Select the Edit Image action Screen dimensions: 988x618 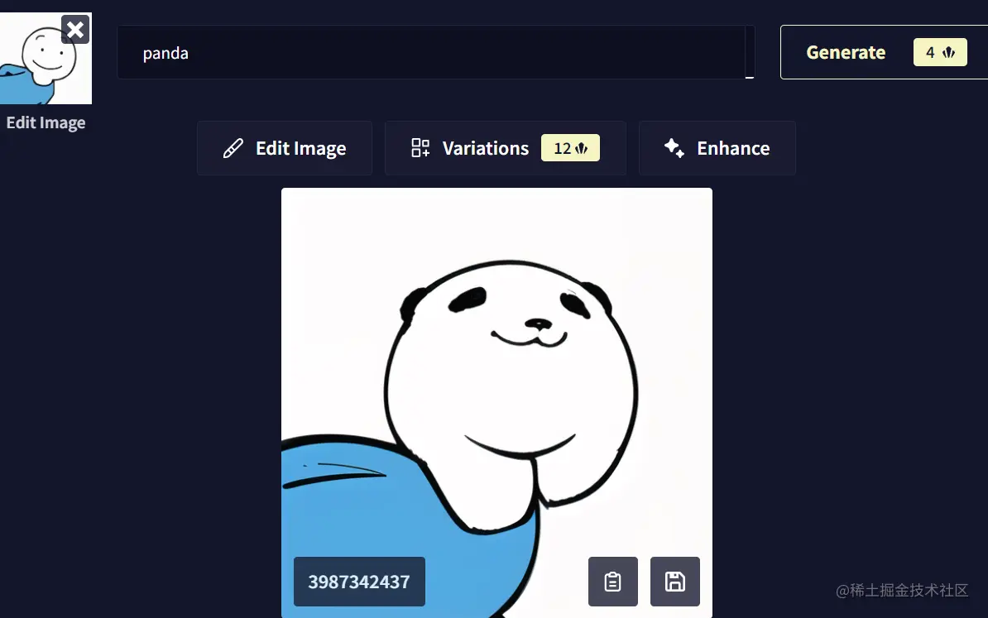(x=284, y=147)
